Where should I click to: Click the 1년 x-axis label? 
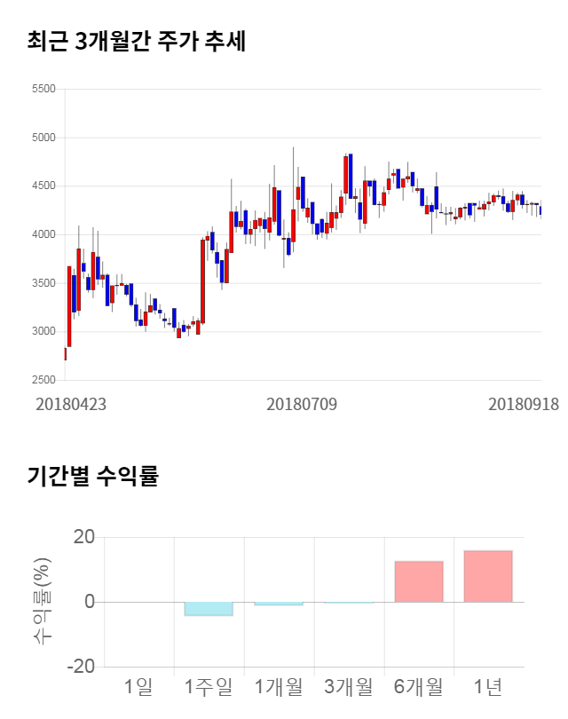pos(488,686)
